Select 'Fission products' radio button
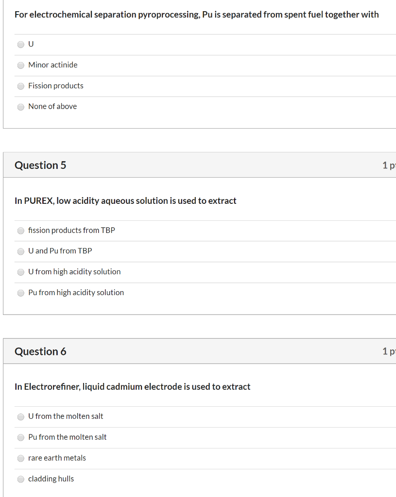 click(x=20, y=86)
